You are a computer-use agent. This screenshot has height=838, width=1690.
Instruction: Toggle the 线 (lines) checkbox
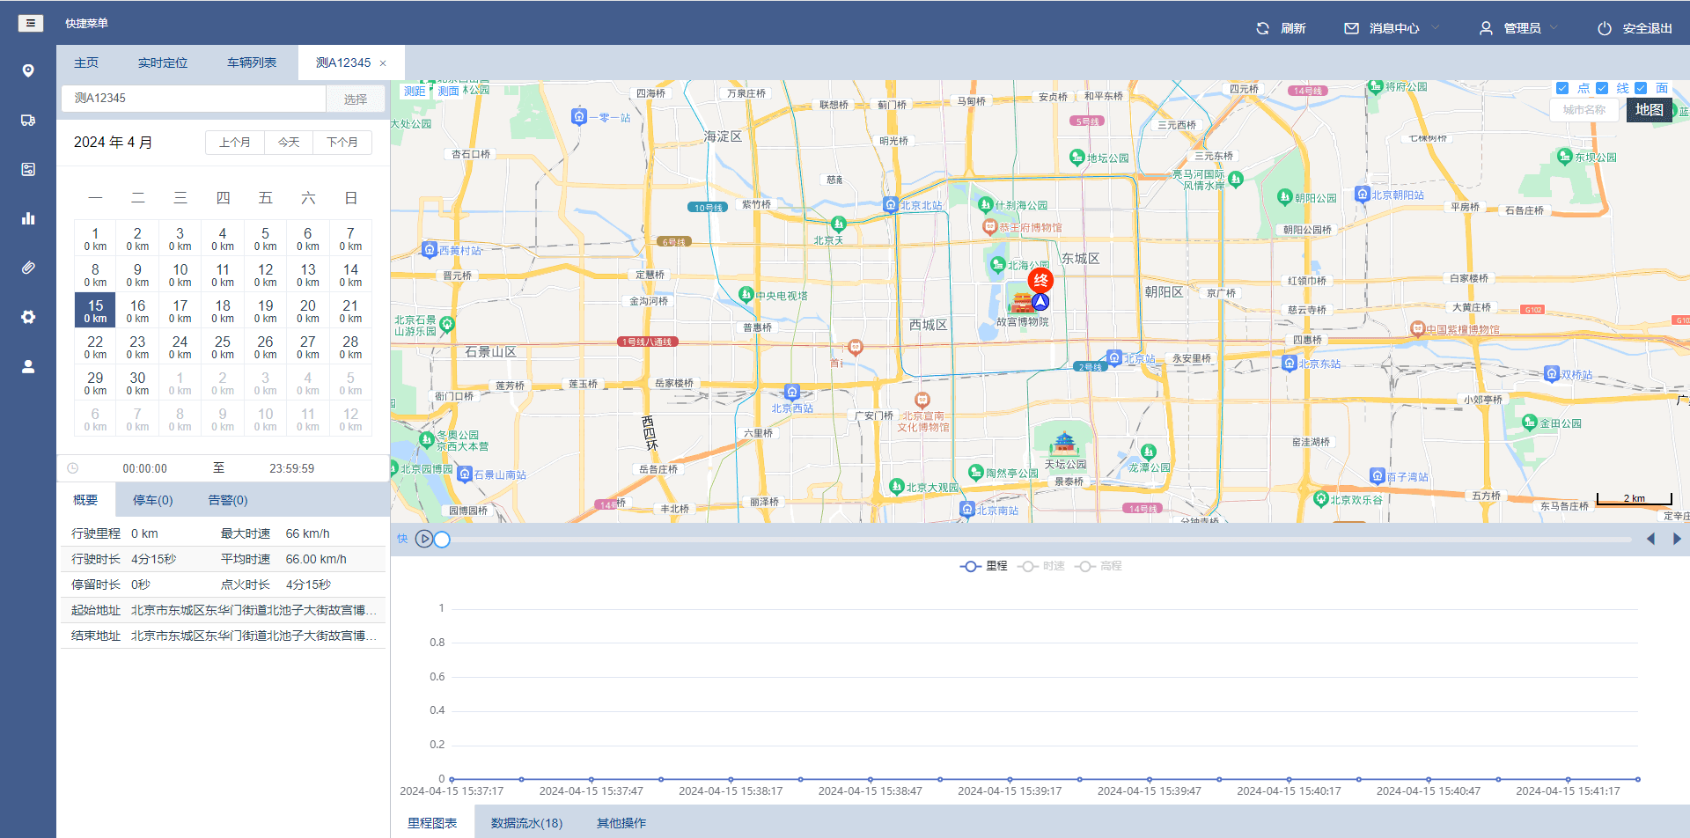click(x=1602, y=88)
